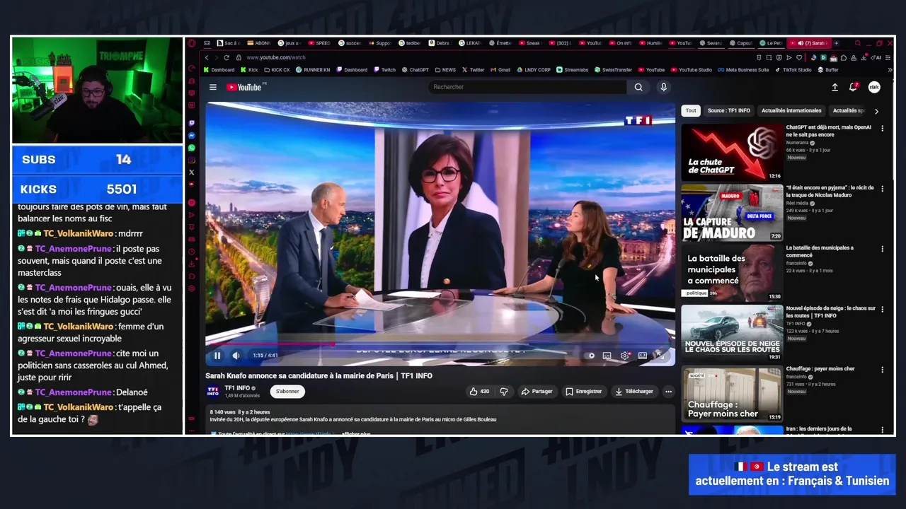Expand the description with 'afficher plus'
Image resolution: width=906 pixels, height=509 pixels.
click(x=356, y=433)
